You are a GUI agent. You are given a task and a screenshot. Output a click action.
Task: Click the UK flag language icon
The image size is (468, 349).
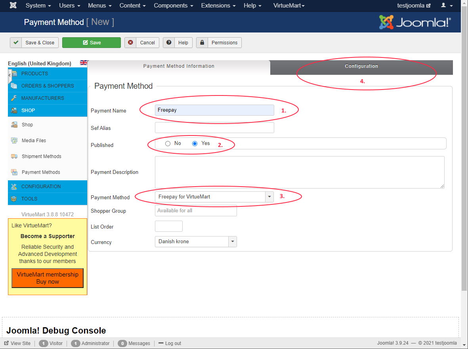point(84,63)
